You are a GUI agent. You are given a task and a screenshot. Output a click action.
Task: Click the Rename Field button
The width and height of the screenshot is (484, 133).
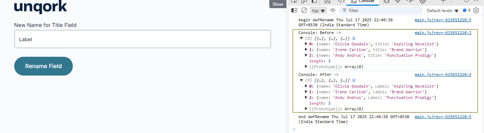(44, 66)
